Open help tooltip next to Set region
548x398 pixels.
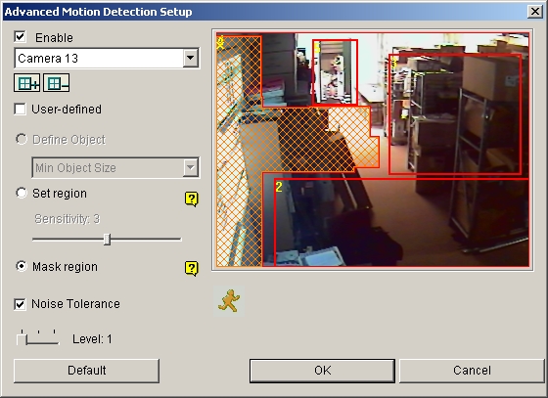pyautogui.click(x=191, y=199)
